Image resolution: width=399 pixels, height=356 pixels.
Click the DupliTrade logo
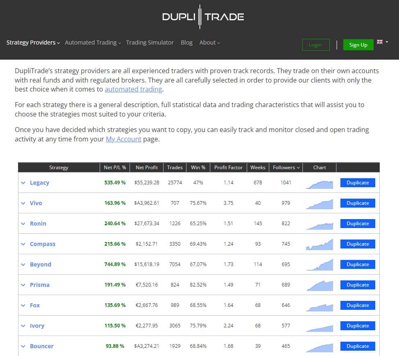tap(203, 17)
